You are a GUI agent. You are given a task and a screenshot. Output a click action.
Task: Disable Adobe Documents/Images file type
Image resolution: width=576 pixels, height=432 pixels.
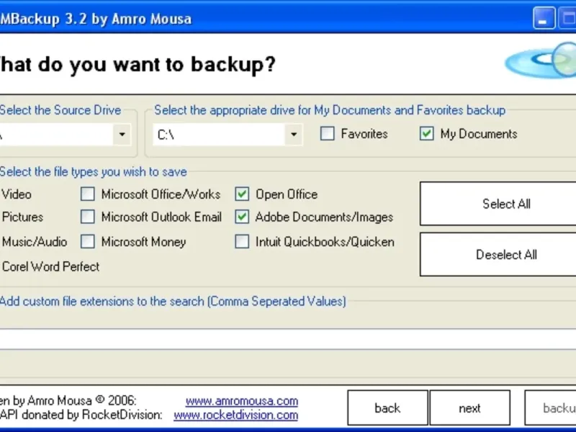point(243,217)
